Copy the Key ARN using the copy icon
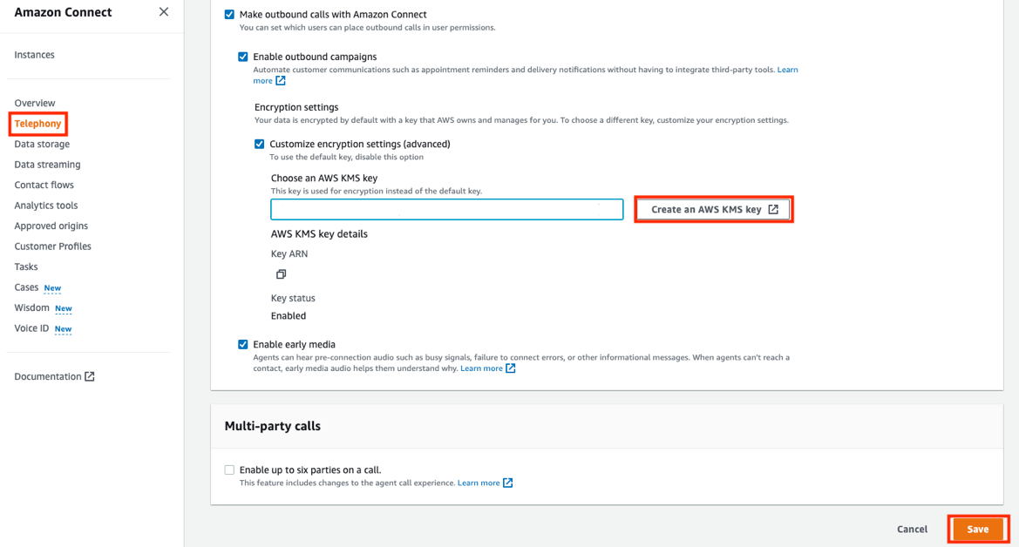This screenshot has width=1019, height=547. (281, 273)
